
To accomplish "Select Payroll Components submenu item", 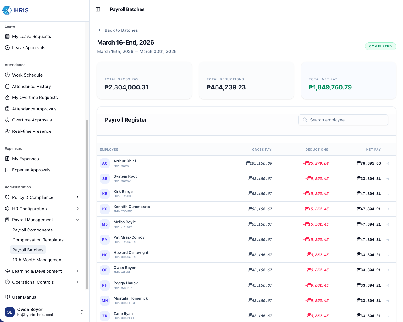I will (x=33, y=230).
